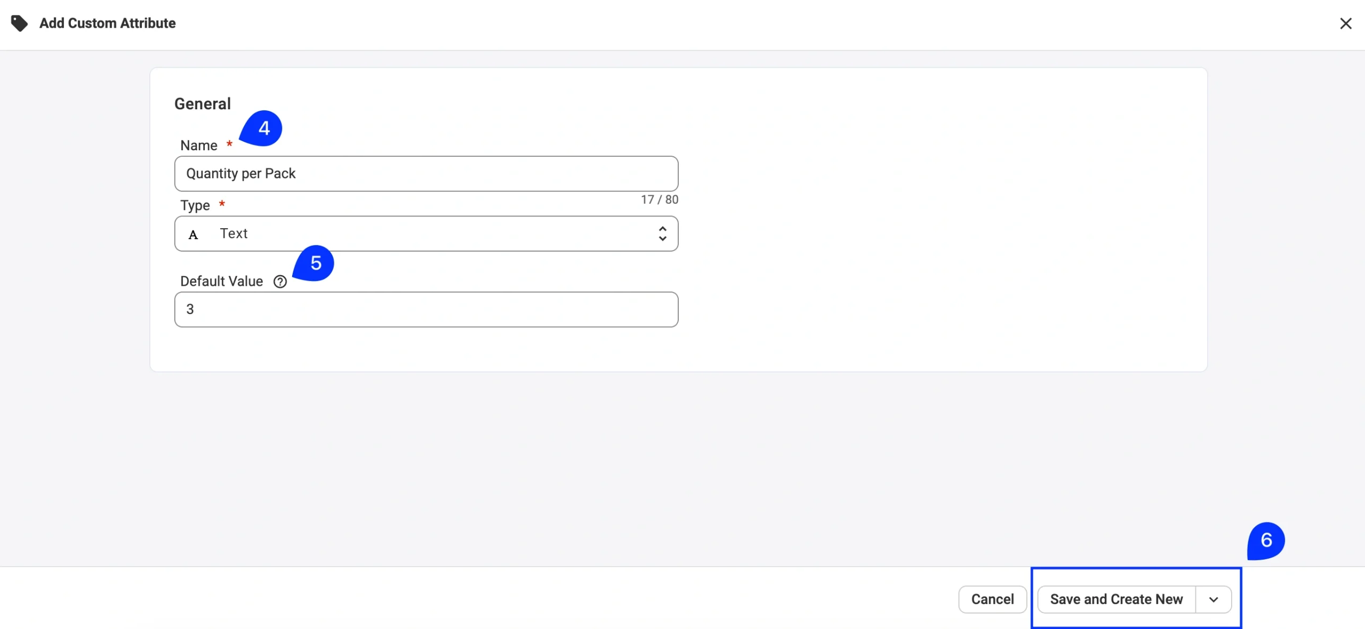The height and width of the screenshot is (629, 1365).
Task: Click the blue step 4 marker
Action: (263, 128)
